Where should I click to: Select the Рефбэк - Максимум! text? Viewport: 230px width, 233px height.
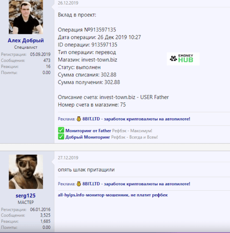click(x=132, y=131)
